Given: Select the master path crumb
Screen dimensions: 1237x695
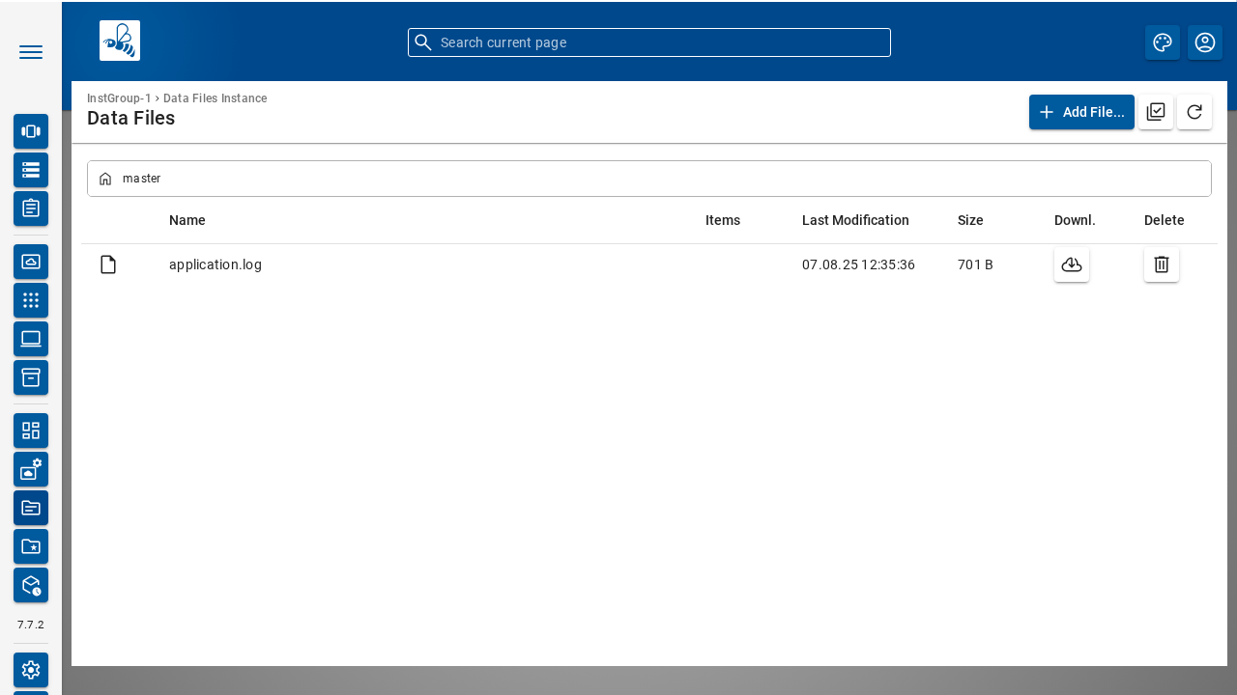Looking at the screenshot, I should click(141, 179).
